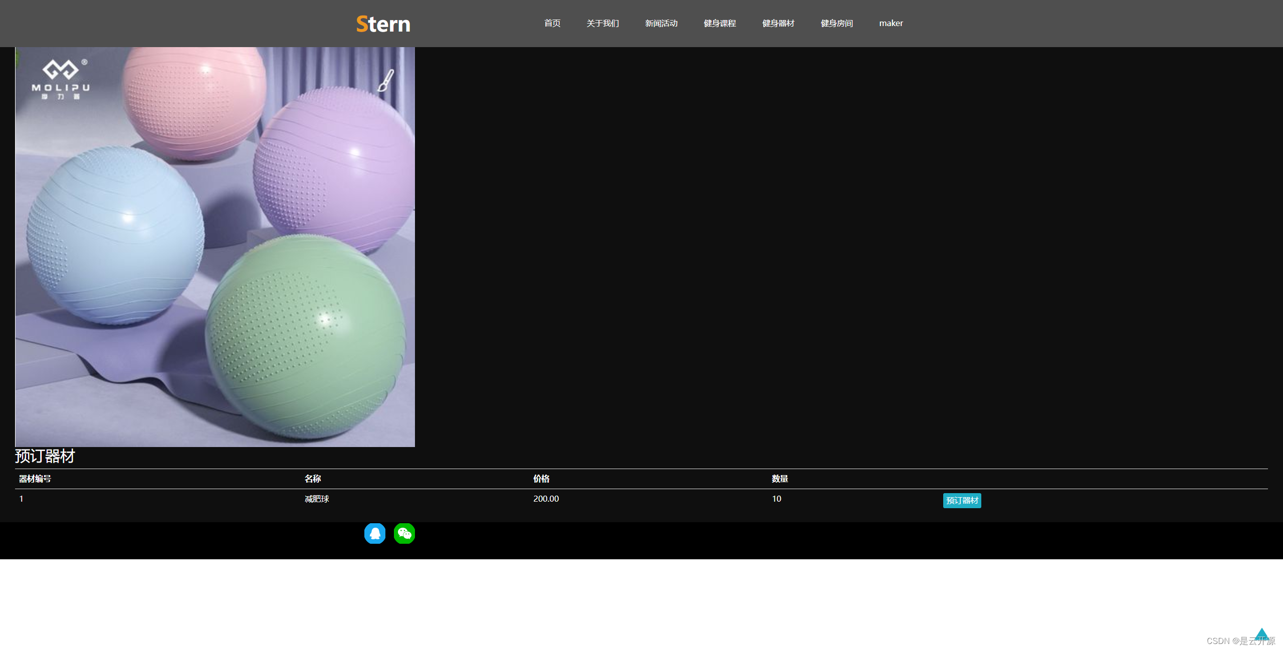Select equipment number 1 cell
This screenshot has width=1283, height=650.
pyautogui.click(x=22, y=499)
